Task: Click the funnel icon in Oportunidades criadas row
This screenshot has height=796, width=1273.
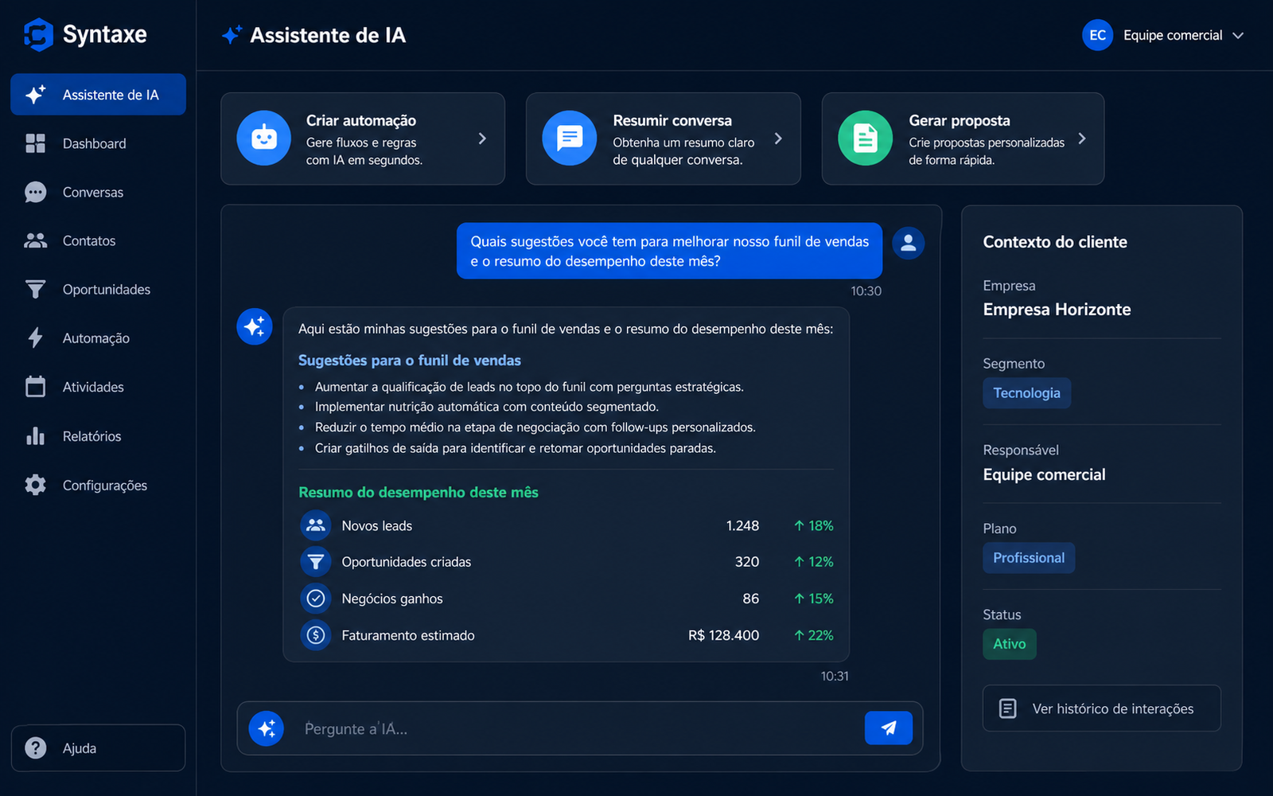Action: coord(316,562)
